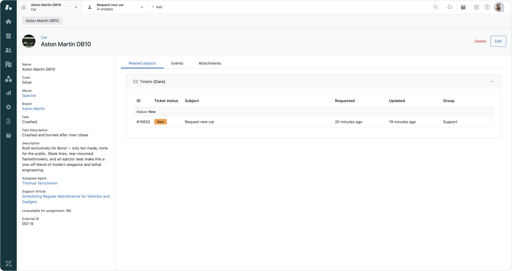Switch to the Aston Martin DB10 Car tab
Image resolution: width=512 pixels, height=271 pixels.
50,7
